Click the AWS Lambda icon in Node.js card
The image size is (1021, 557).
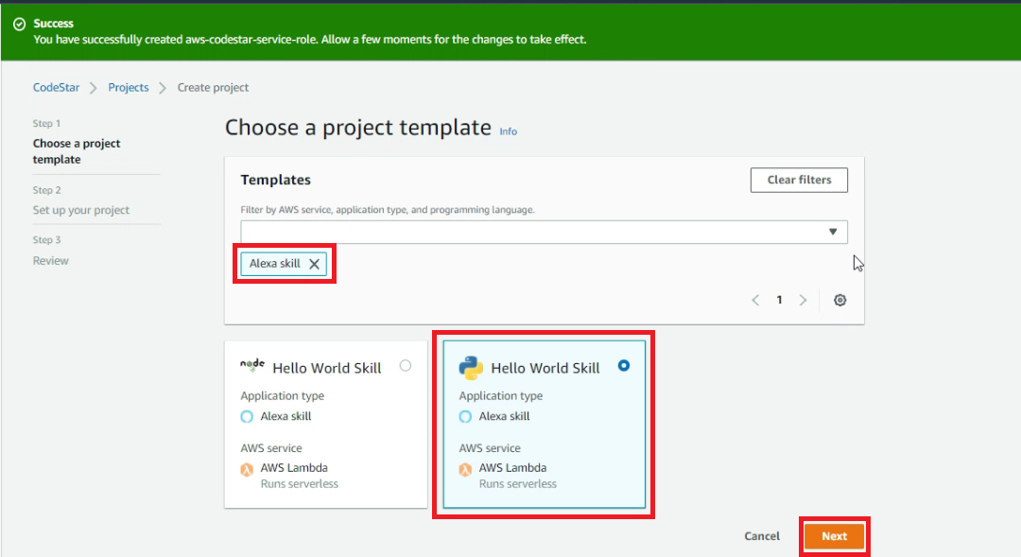coord(247,470)
